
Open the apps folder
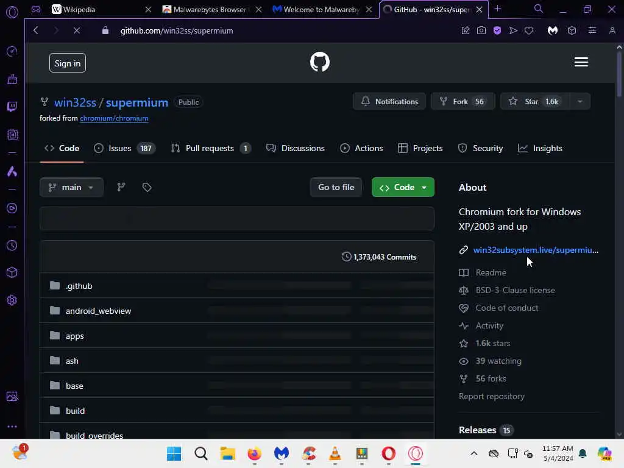coord(75,336)
